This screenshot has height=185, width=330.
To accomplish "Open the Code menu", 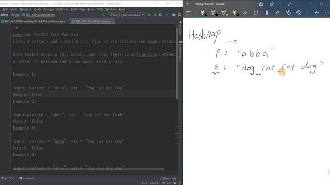I will [x=38, y=9].
